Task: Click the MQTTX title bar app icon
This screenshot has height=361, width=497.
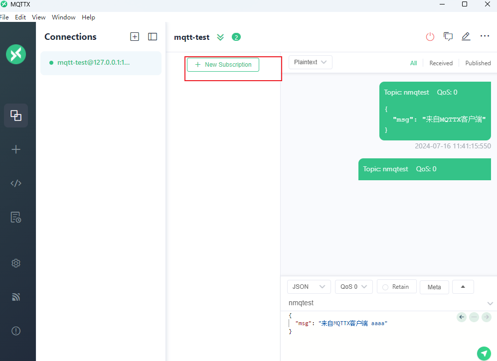Action: pos(4,4)
